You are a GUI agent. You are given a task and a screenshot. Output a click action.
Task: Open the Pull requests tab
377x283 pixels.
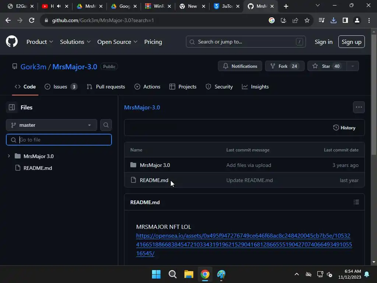pos(106,87)
